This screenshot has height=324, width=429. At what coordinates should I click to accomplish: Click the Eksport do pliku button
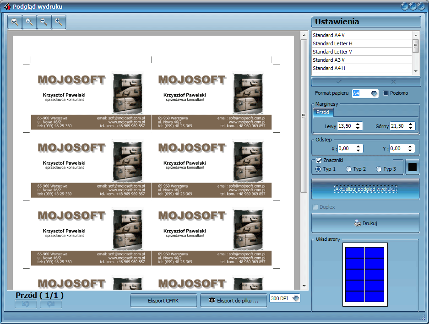(x=234, y=301)
